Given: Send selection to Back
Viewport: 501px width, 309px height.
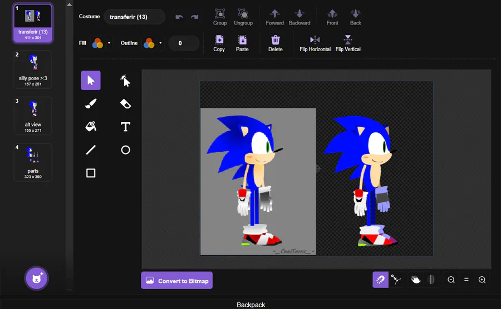Looking at the screenshot, I should pyautogui.click(x=355, y=17).
